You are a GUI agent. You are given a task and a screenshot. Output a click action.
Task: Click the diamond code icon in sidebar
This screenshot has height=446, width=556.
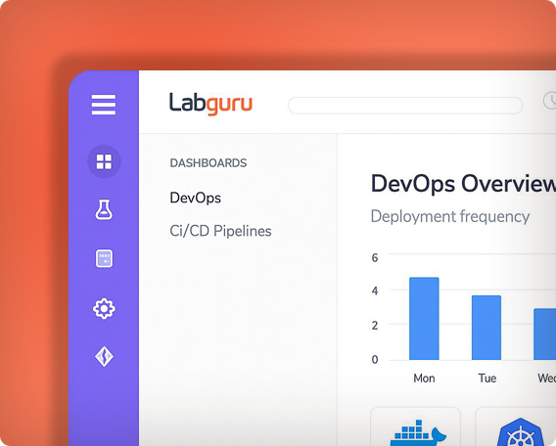pos(104,356)
